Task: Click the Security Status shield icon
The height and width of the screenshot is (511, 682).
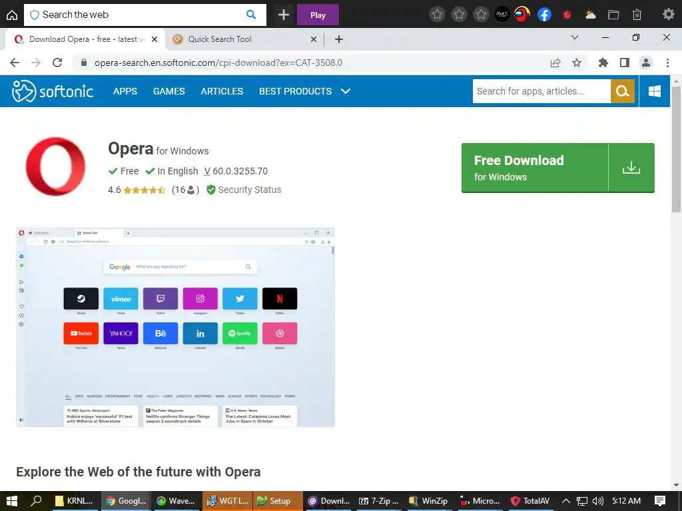Action: (x=211, y=190)
